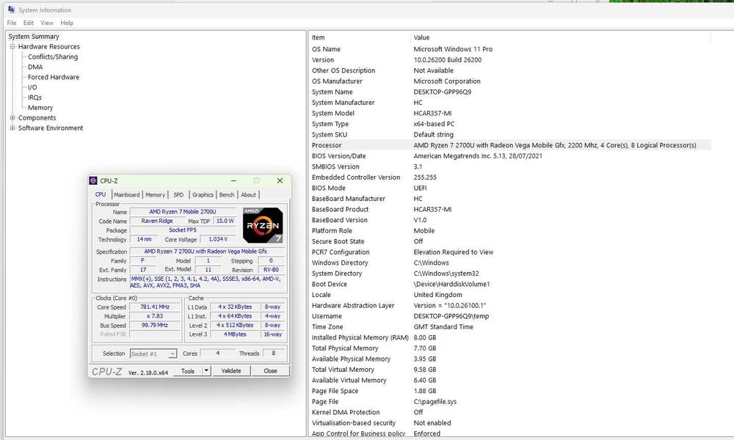Switch to the About tab in CPU-Z
The height and width of the screenshot is (440, 734).
[249, 195]
